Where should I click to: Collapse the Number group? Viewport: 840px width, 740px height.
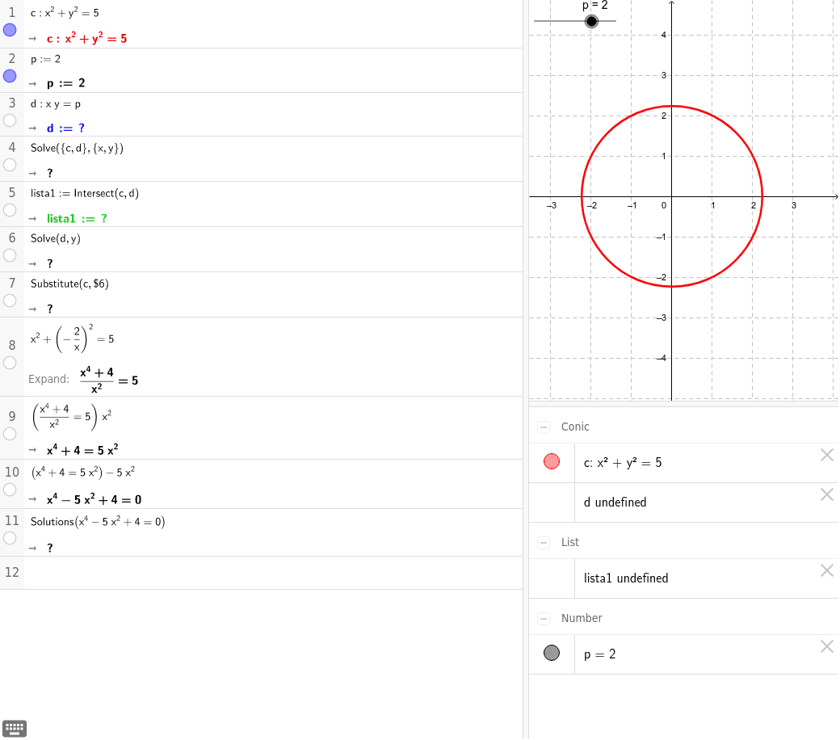tap(544, 619)
